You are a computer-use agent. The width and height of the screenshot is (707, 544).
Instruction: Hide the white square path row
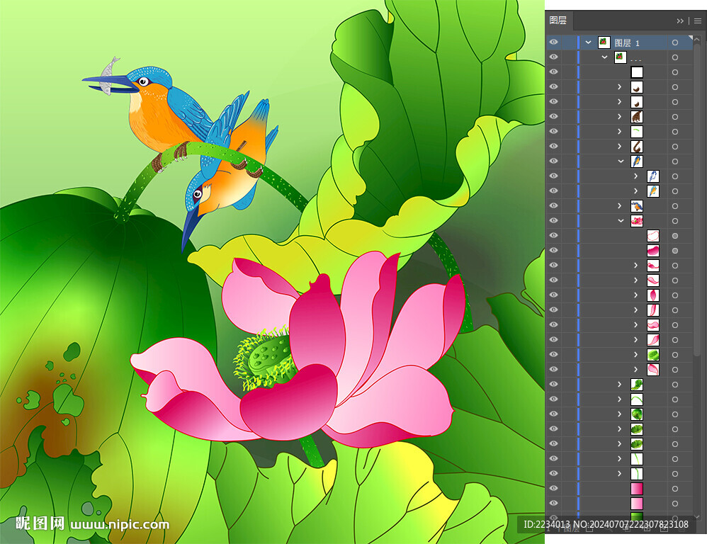tap(554, 72)
